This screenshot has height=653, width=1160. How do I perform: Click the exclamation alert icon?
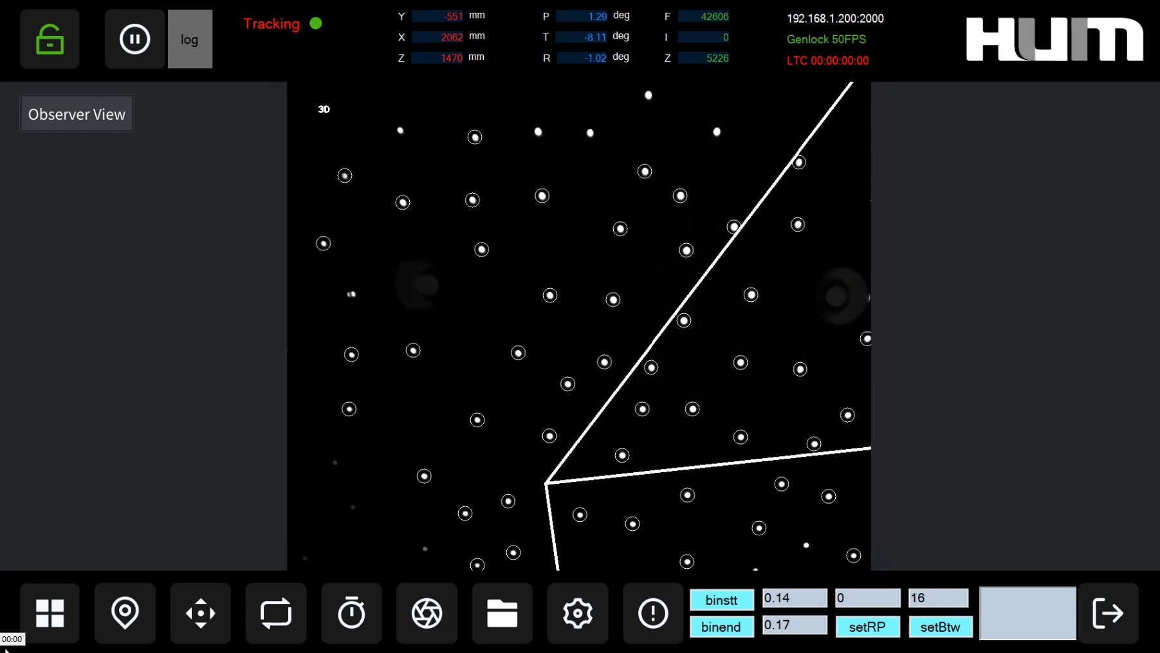coord(652,613)
